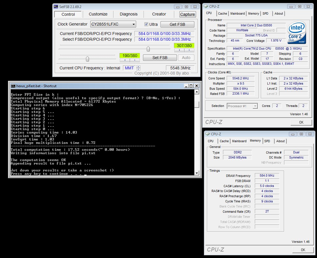Image resolution: width=317 pixels, height=258 pixels.
Task: Click right arrow under 190/380 value
Action: click(135, 60)
